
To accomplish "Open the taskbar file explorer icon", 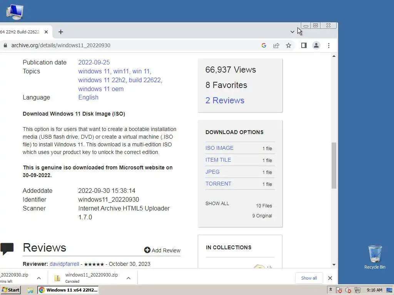I will pos(30,290).
